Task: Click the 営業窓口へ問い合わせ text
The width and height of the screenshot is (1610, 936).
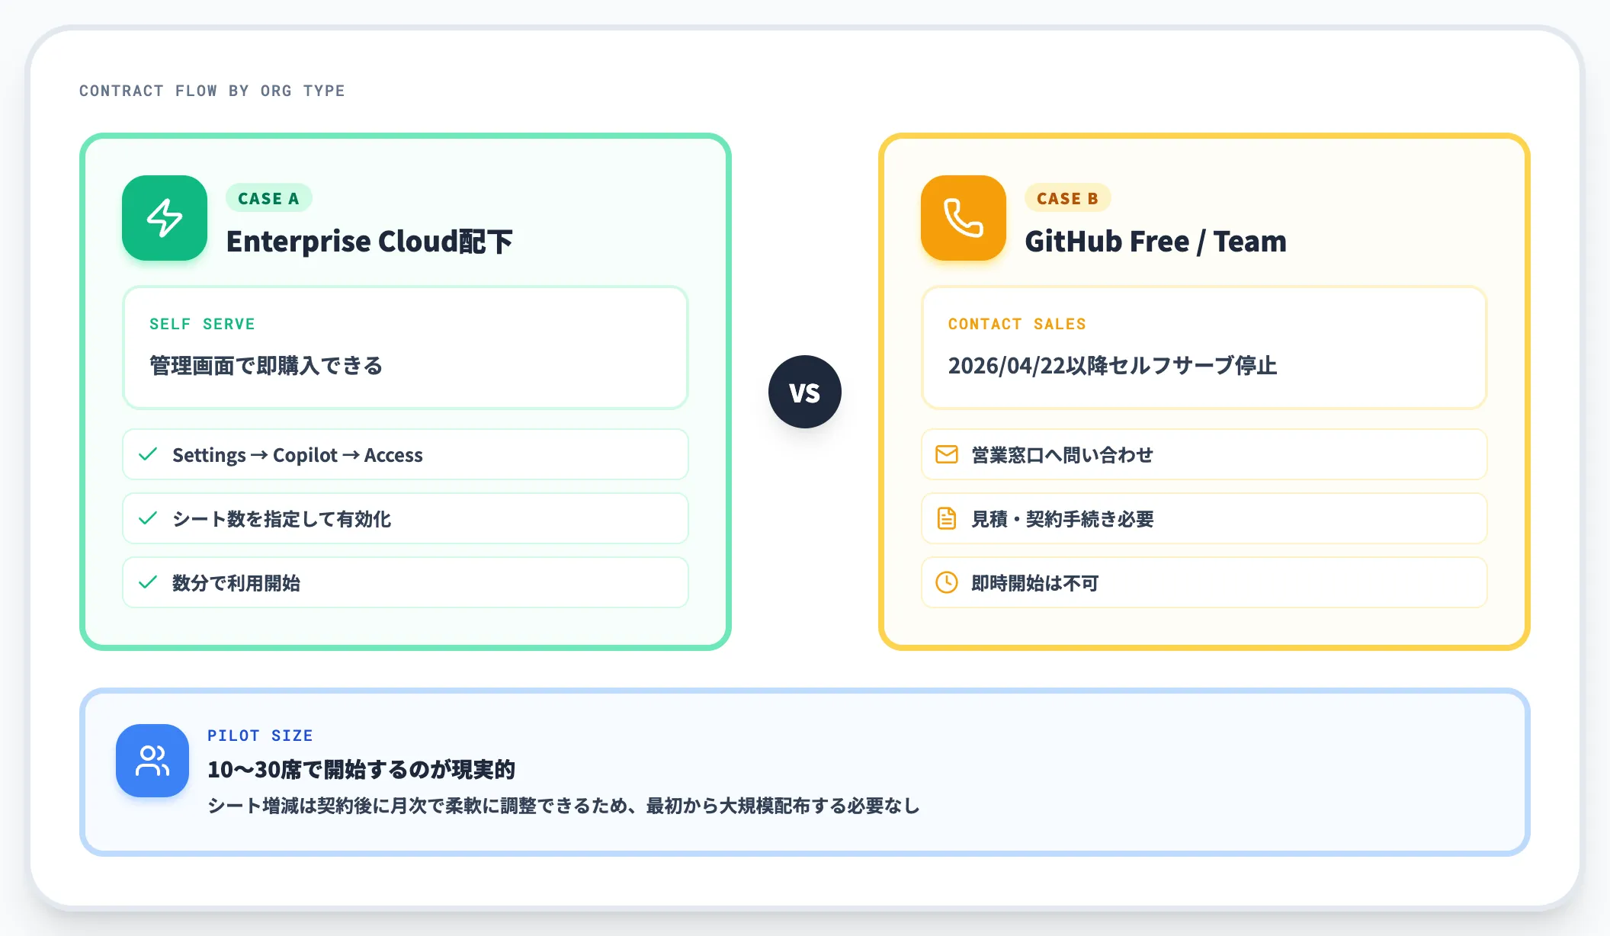Action: click(1062, 455)
